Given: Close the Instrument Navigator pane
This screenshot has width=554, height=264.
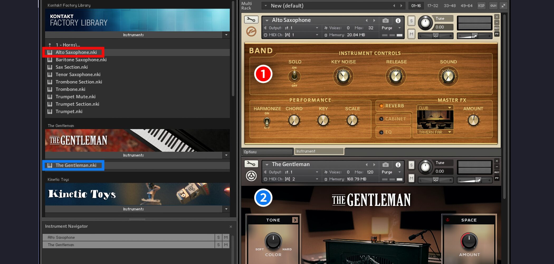Looking at the screenshot, I should (231, 227).
